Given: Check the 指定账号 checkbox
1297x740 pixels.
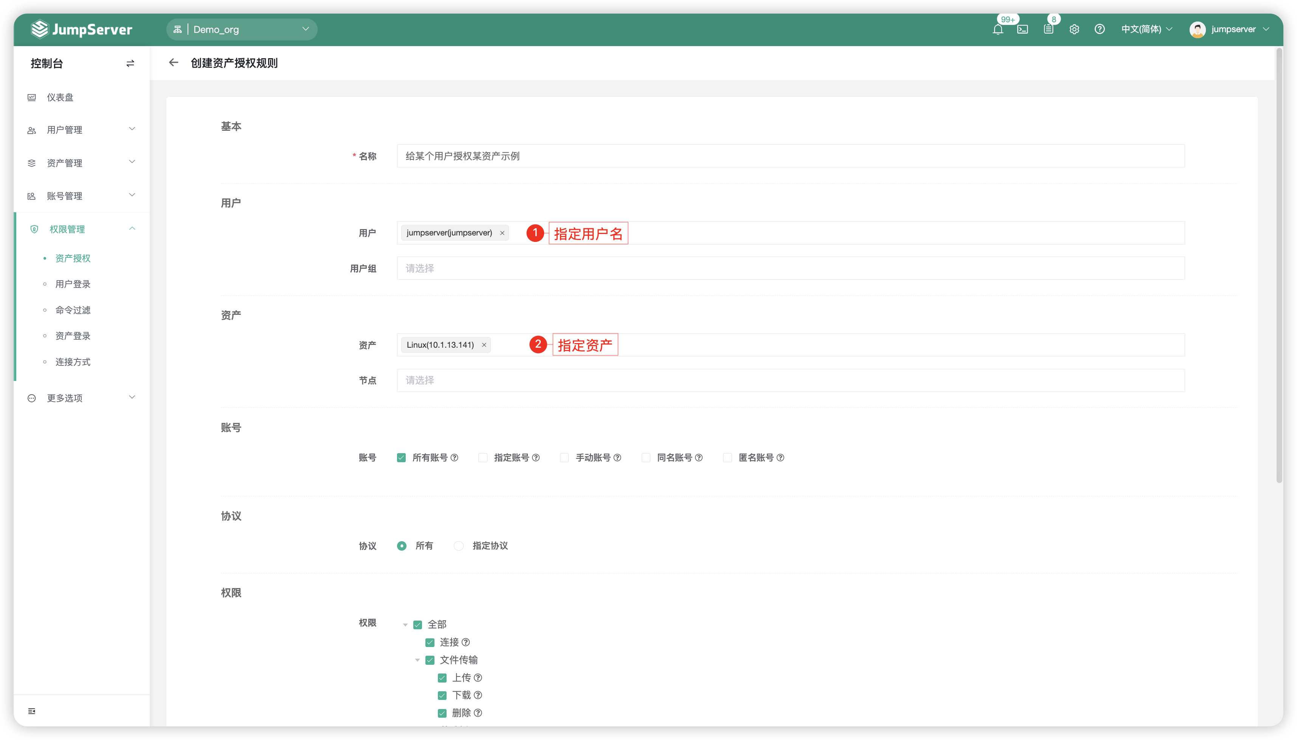Looking at the screenshot, I should tap(483, 457).
